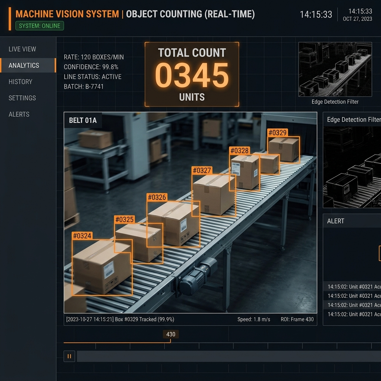
Task: Click the OCT 27, 2023 date
Action: (x=358, y=19)
